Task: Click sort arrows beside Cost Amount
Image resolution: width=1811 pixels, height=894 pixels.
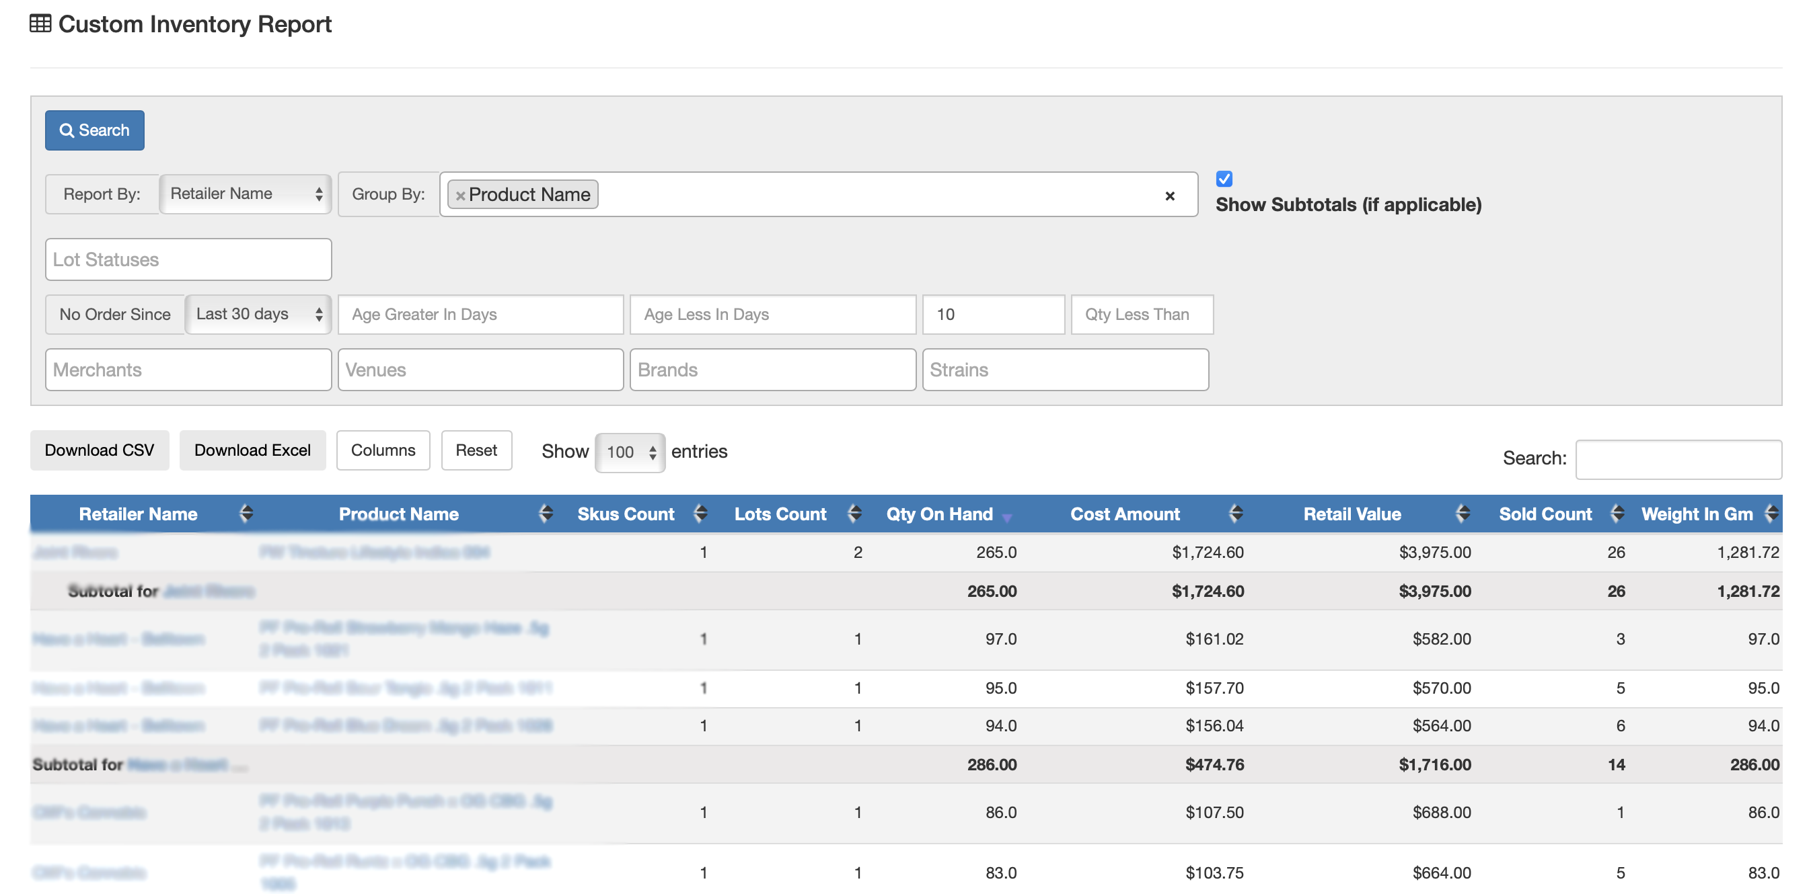Action: click(1235, 514)
